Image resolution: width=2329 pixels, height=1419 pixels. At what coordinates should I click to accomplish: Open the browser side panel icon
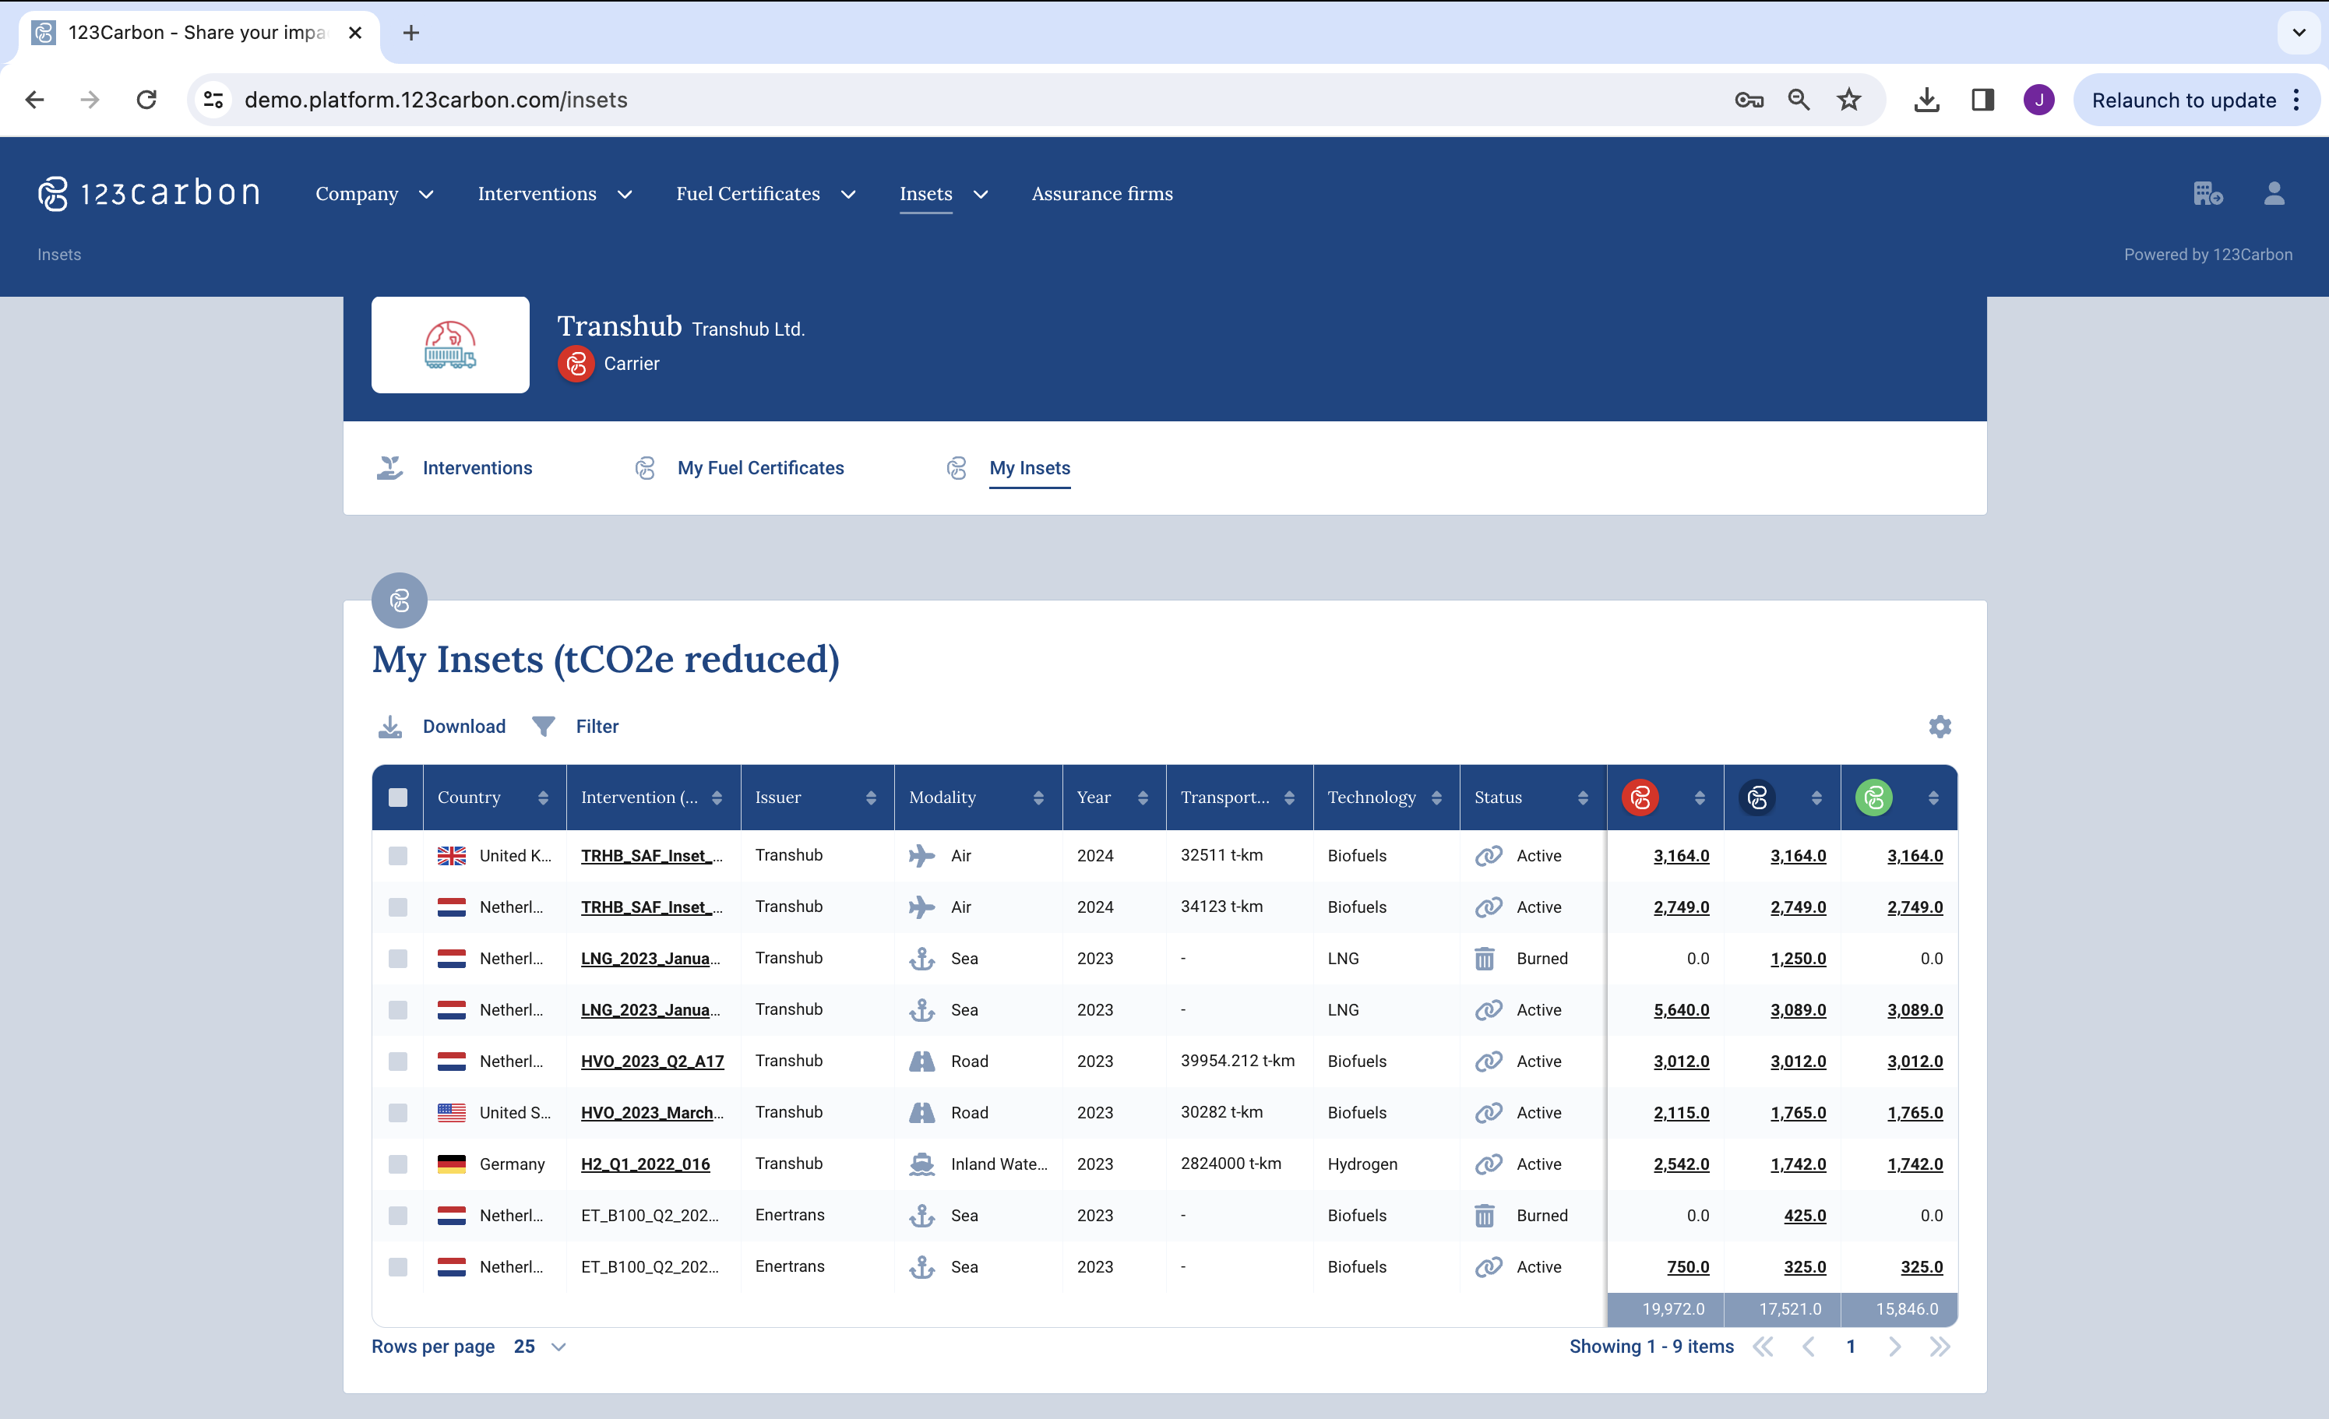click(1983, 99)
